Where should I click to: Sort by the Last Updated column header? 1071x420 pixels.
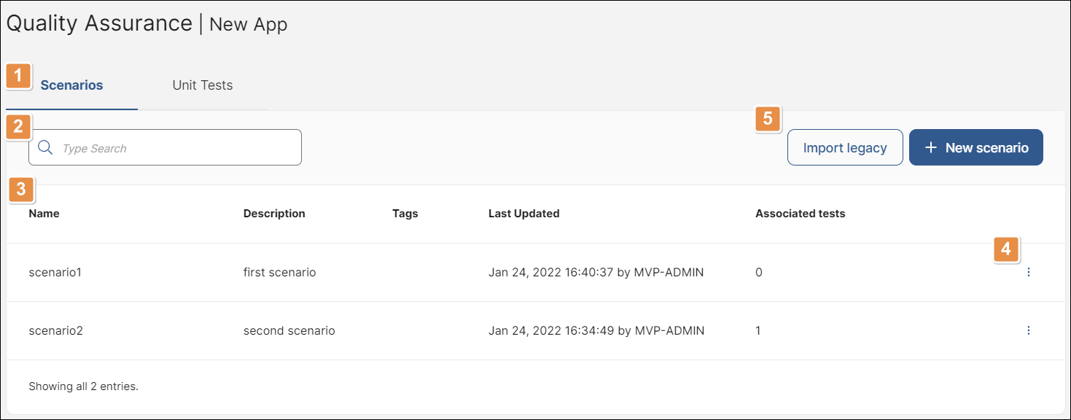524,214
